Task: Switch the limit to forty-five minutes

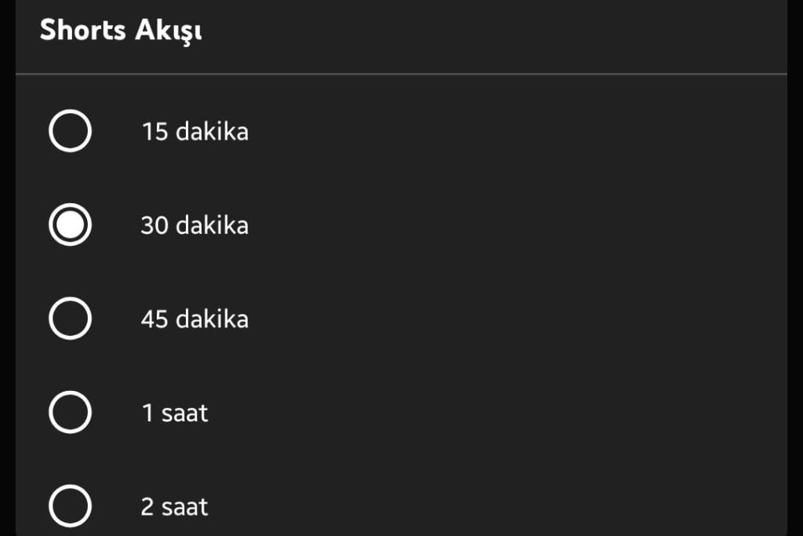Action: [70, 319]
